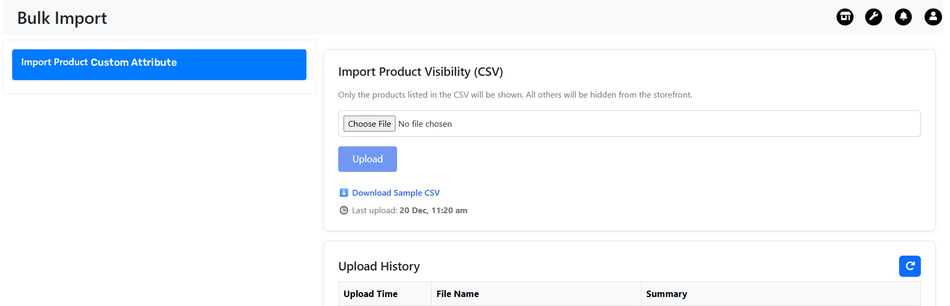
Task: Click the CSV visibility description text
Action: click(x=515, y=95)
